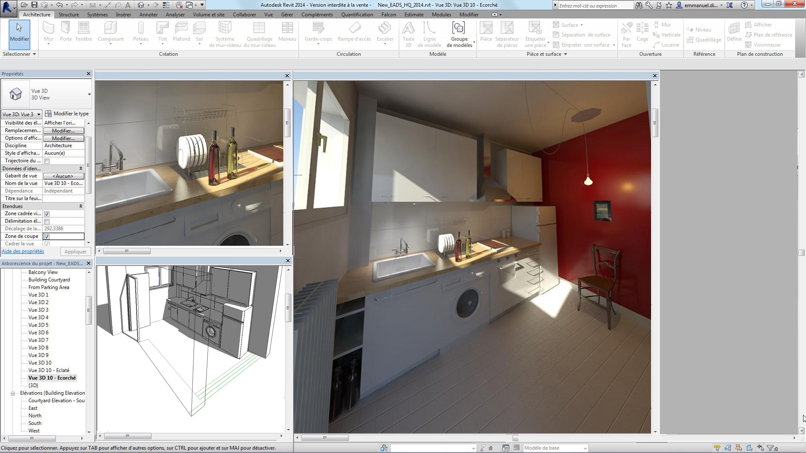Open the Annoter ribbon tab

coord(148,15)
